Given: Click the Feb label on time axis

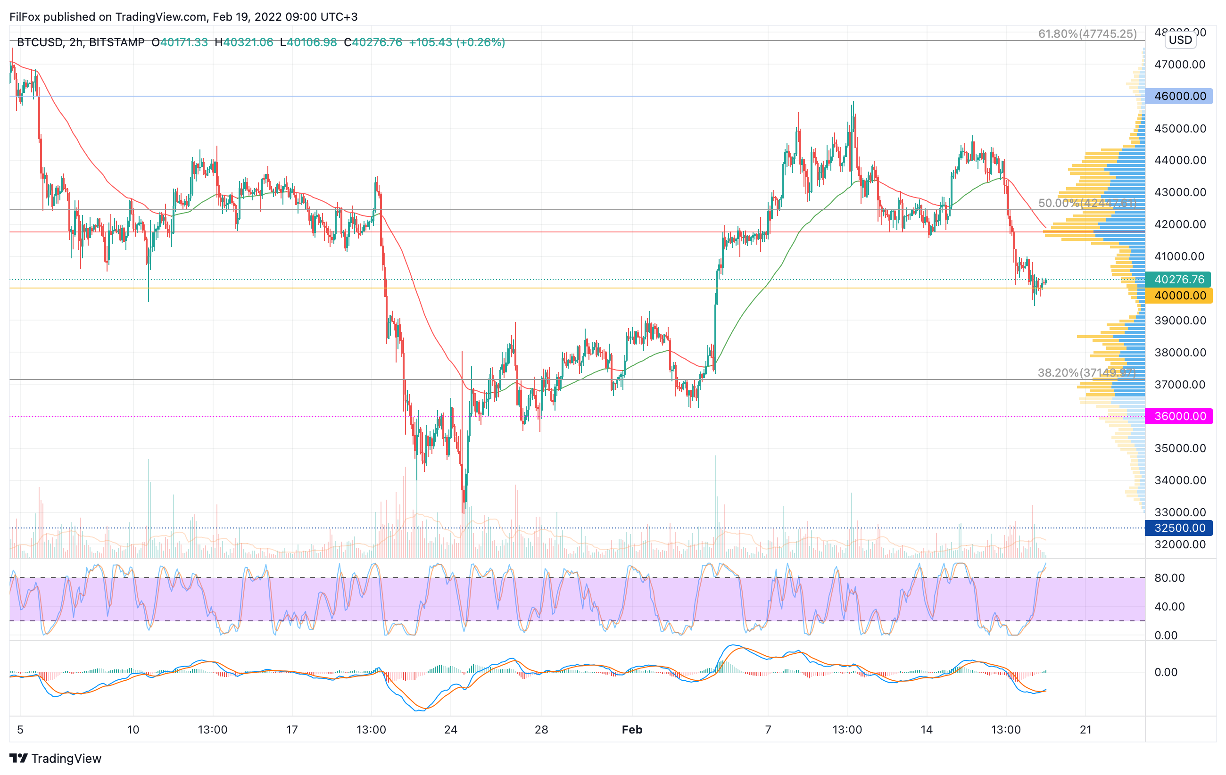Looking at the screenshot, I should point(632,730).
